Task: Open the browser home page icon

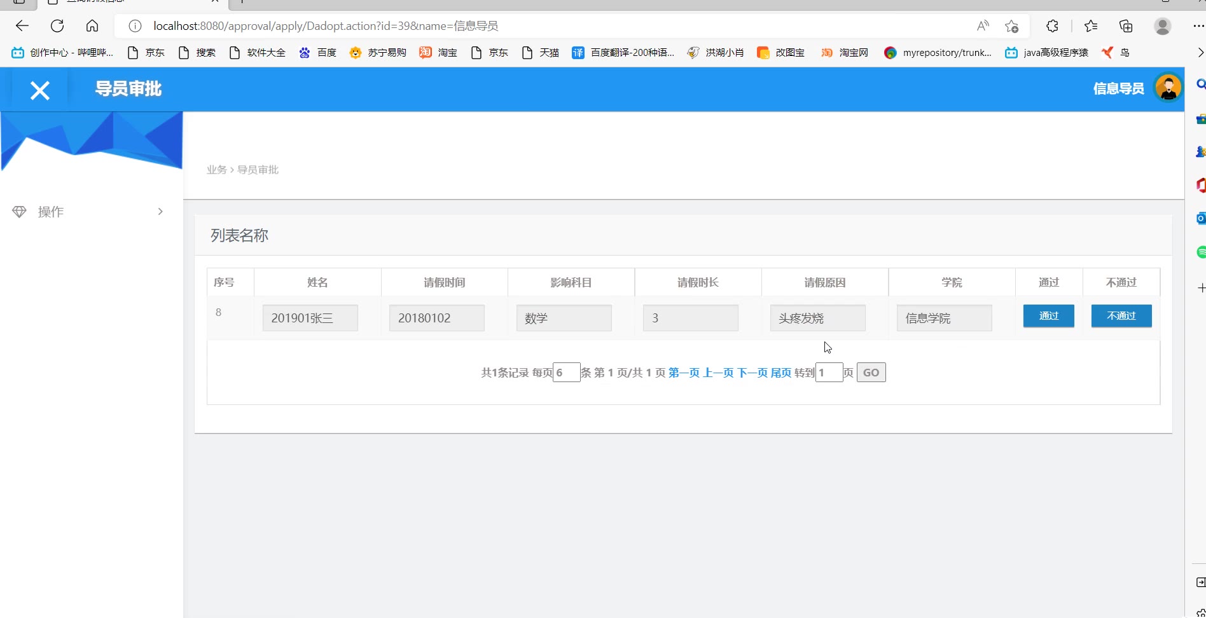Action: coord(92,26)
